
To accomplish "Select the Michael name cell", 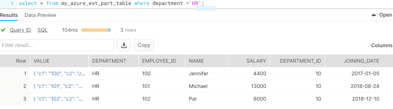I will point(198,86).
